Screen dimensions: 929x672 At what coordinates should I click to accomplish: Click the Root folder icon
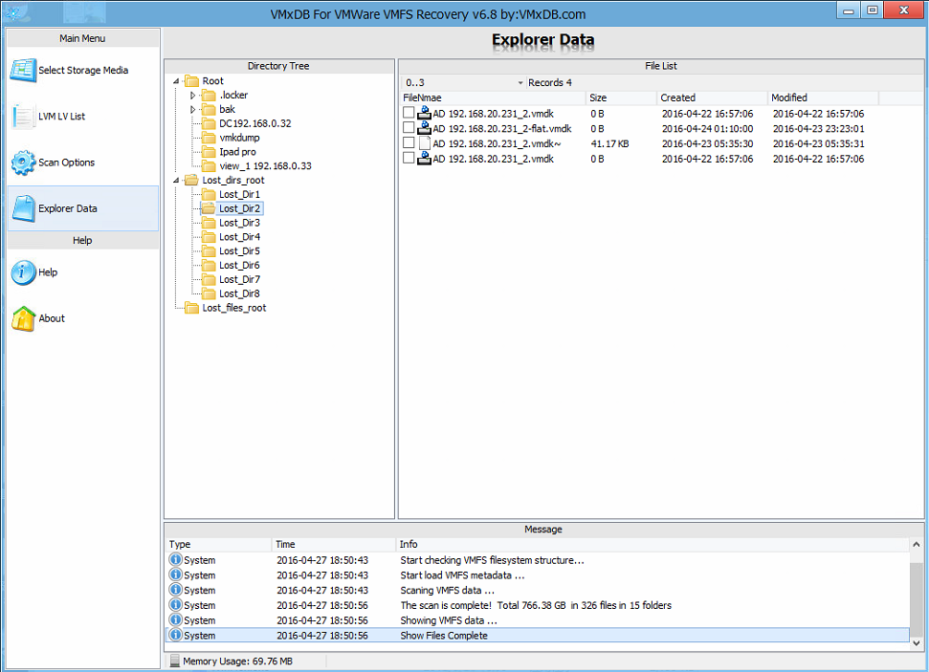click(191, 81)
